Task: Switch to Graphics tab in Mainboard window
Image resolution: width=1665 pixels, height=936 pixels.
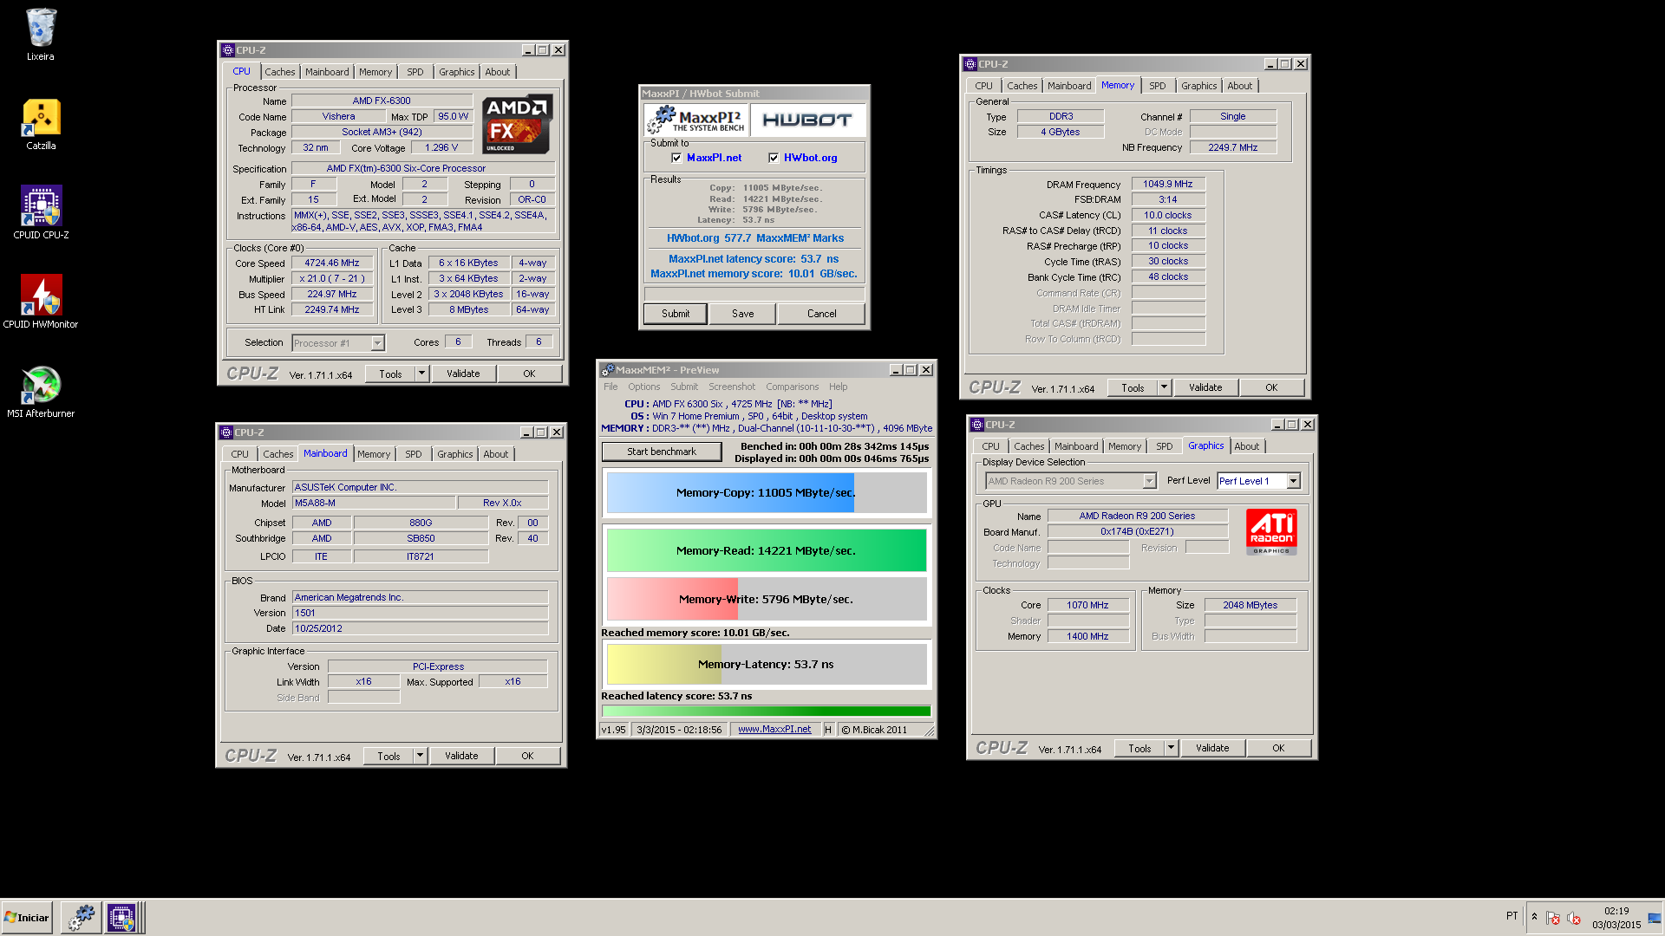Action: click(x=455, y=454)
